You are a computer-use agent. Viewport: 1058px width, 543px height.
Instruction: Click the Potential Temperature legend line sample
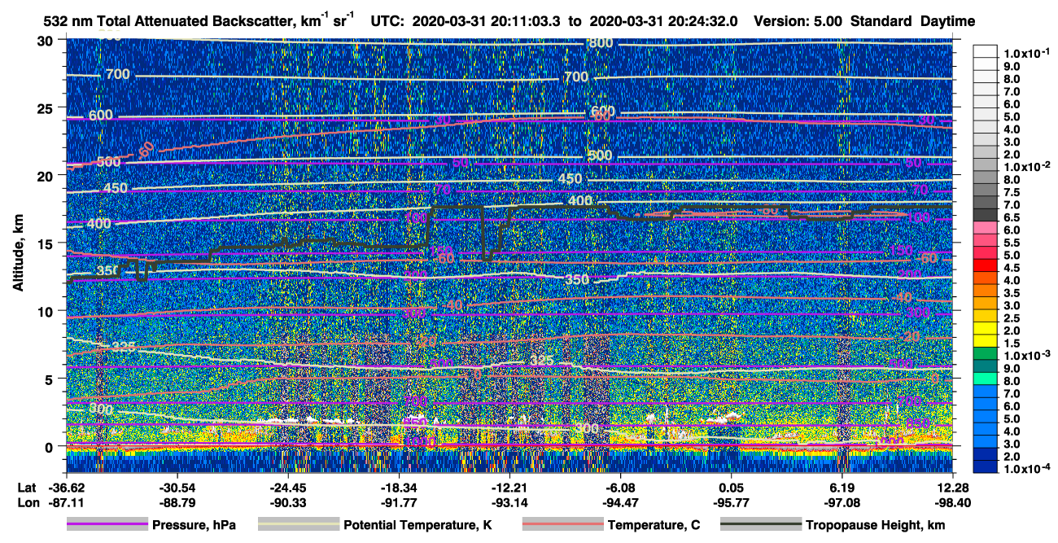pyautogui.click(x=299, y=525)
